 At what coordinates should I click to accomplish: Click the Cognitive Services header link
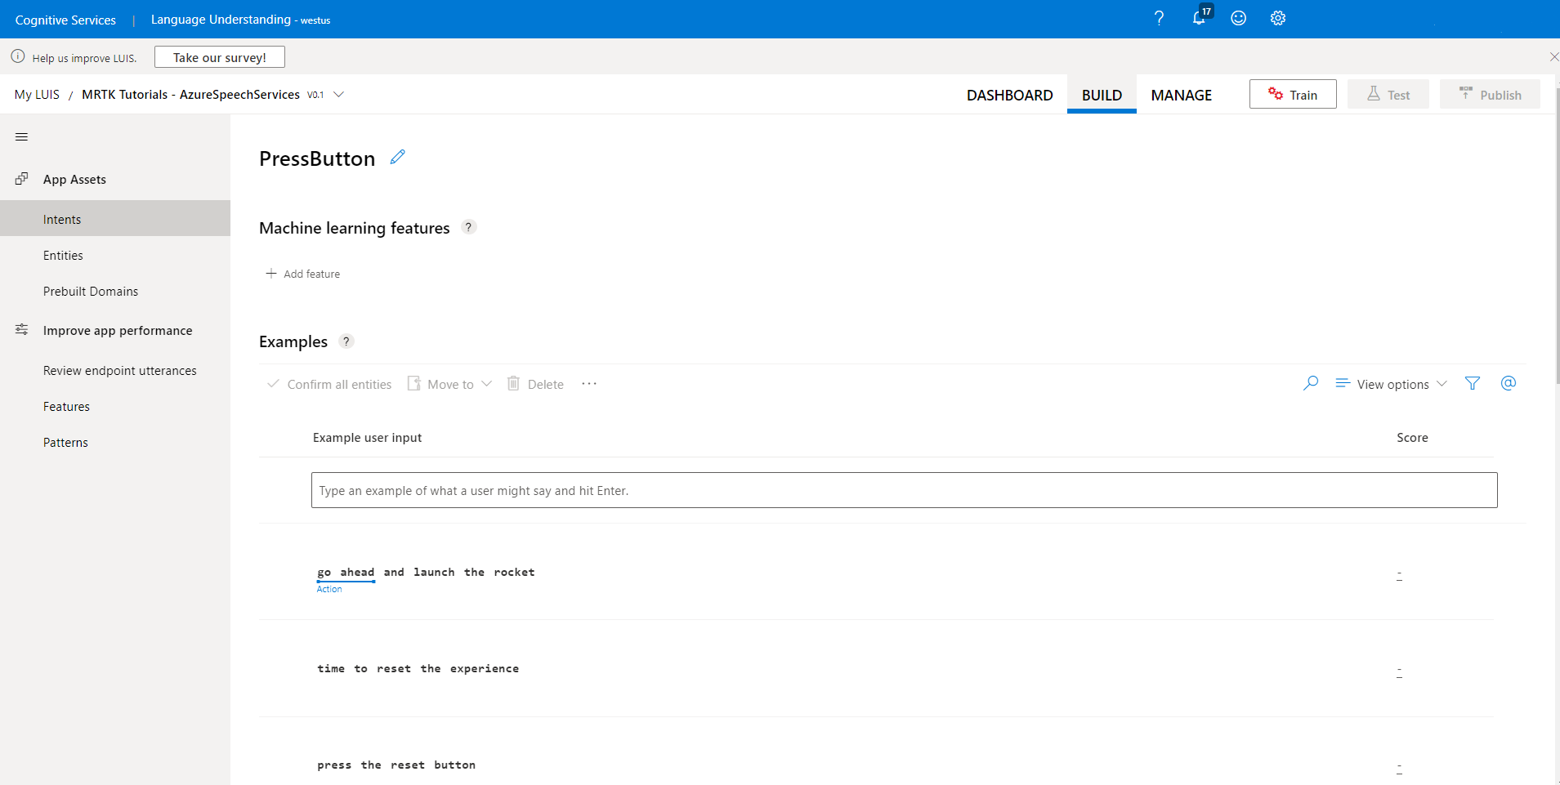click(65, 20)
